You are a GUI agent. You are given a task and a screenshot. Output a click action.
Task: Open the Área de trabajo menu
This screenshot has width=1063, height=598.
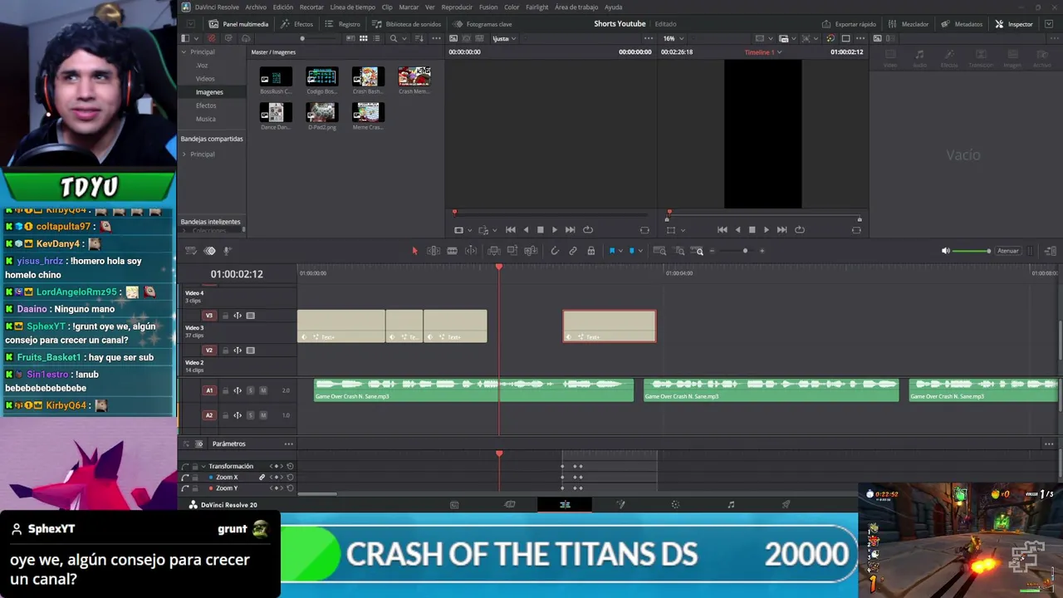click(576, 7)
